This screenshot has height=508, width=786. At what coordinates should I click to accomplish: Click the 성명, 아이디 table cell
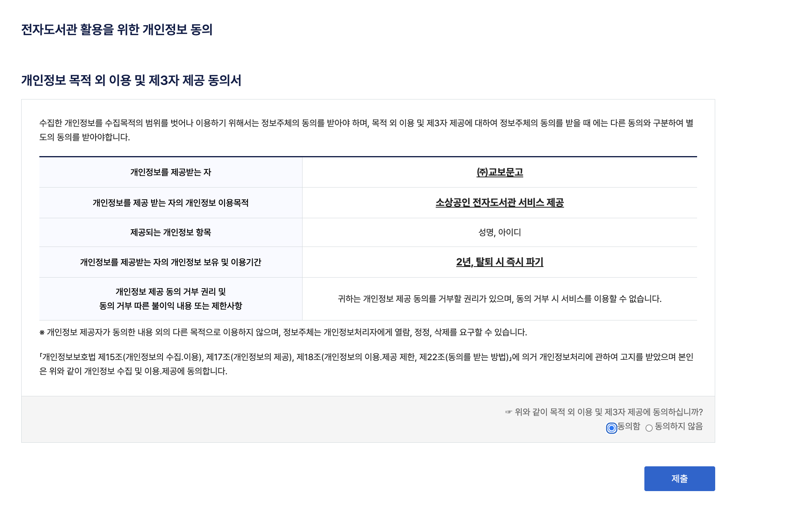tap(500, 232)
